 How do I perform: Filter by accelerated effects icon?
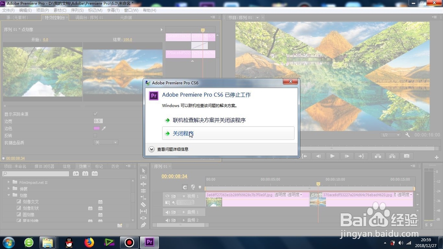pos(76,174)
